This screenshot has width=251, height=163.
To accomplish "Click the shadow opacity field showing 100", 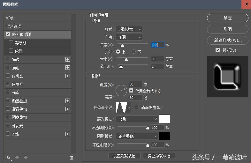I will tap(157, 145).
